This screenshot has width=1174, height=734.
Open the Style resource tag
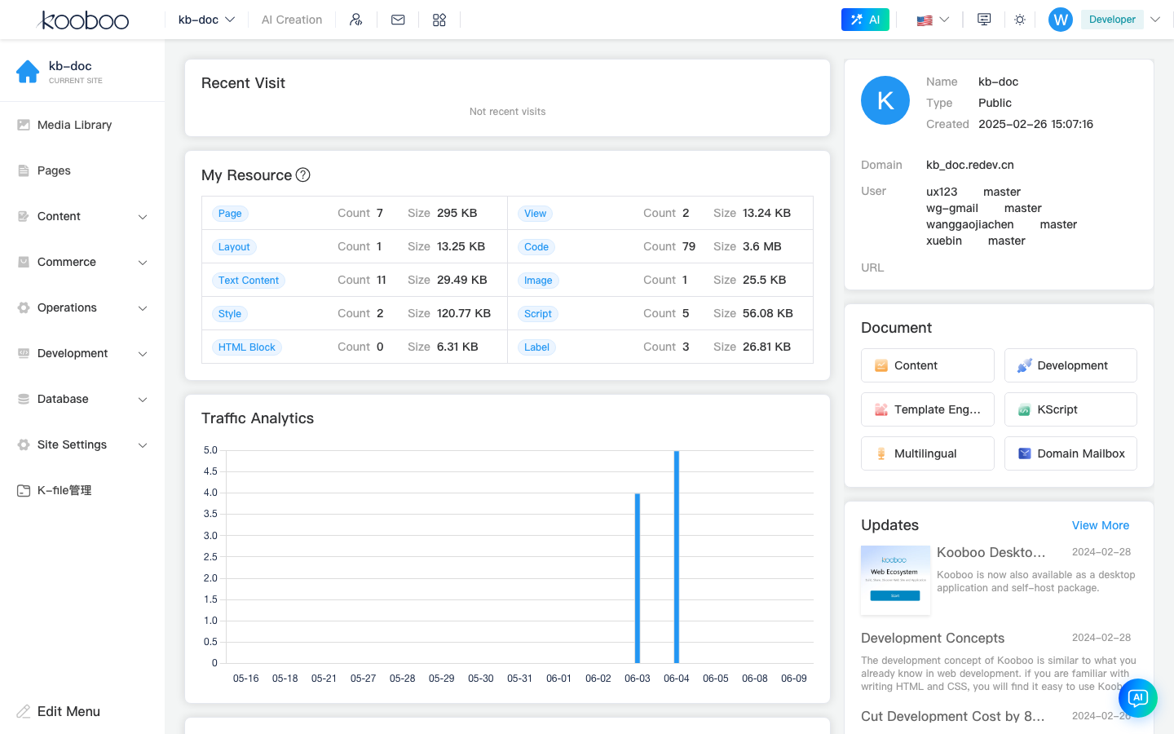click(230, 314)
